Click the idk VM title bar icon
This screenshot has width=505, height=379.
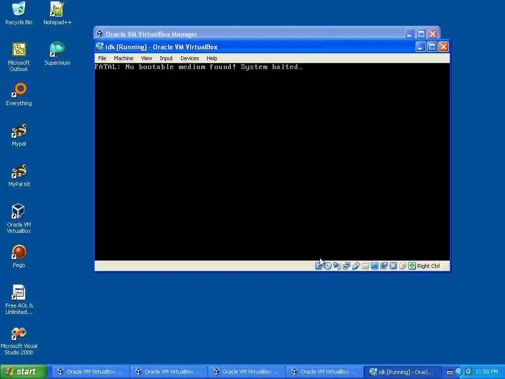[100, 47]
